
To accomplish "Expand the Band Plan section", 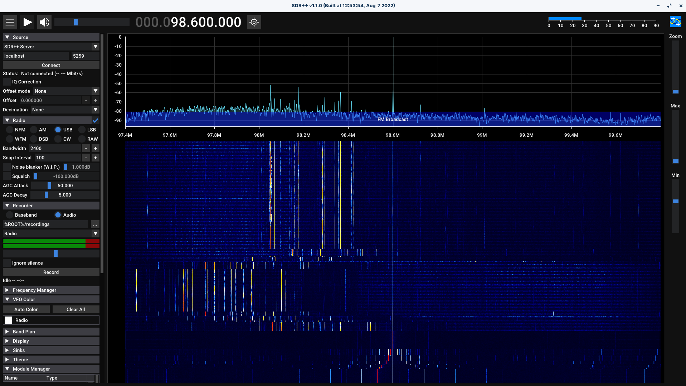I will [51, 332].
